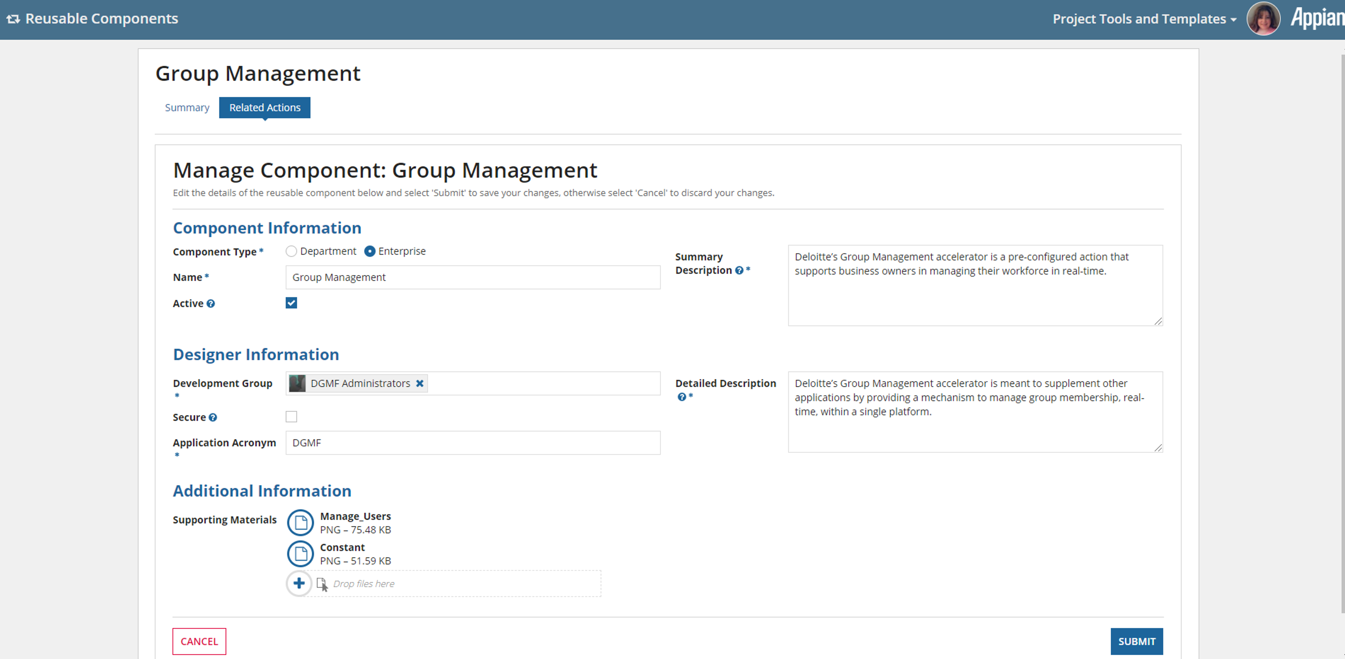Click the Development Group picker field
The width and height of the screenshot is (1345, 659).
click(x=473, y=384)
